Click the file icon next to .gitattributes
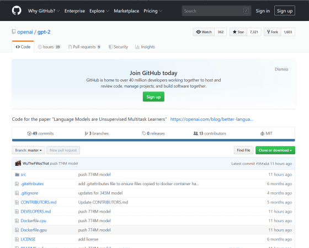The height and width of the screenshot is (248, 309). 17,184
